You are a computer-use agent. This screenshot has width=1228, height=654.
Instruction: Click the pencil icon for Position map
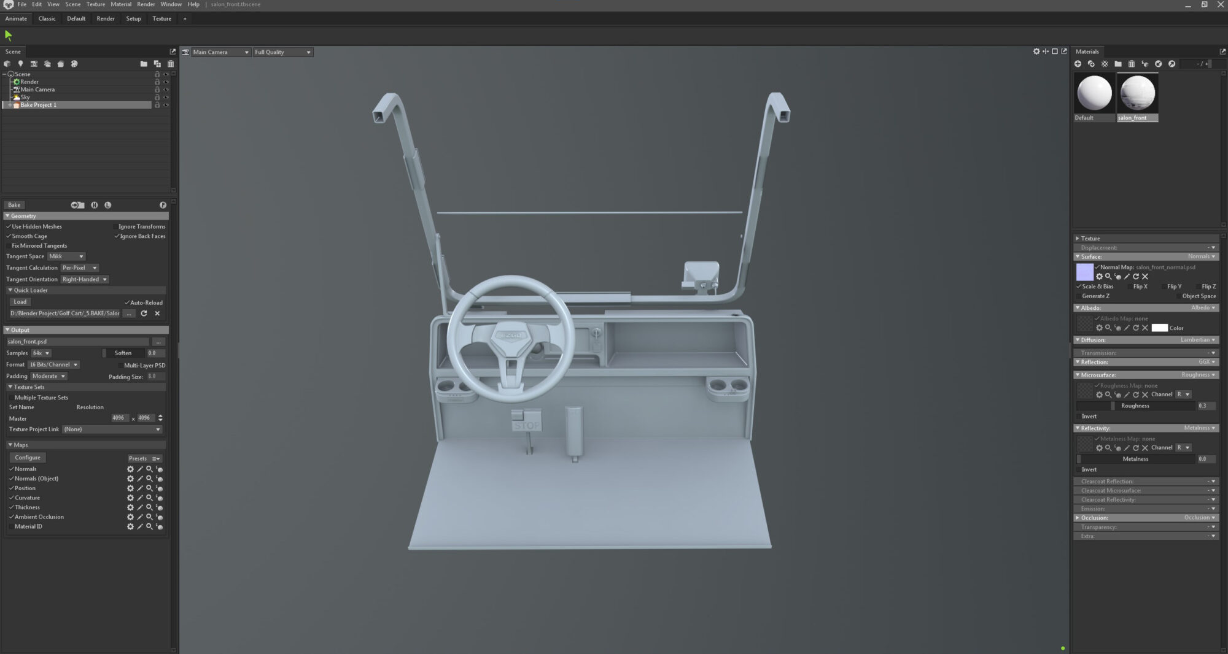(x=140, y=488)
